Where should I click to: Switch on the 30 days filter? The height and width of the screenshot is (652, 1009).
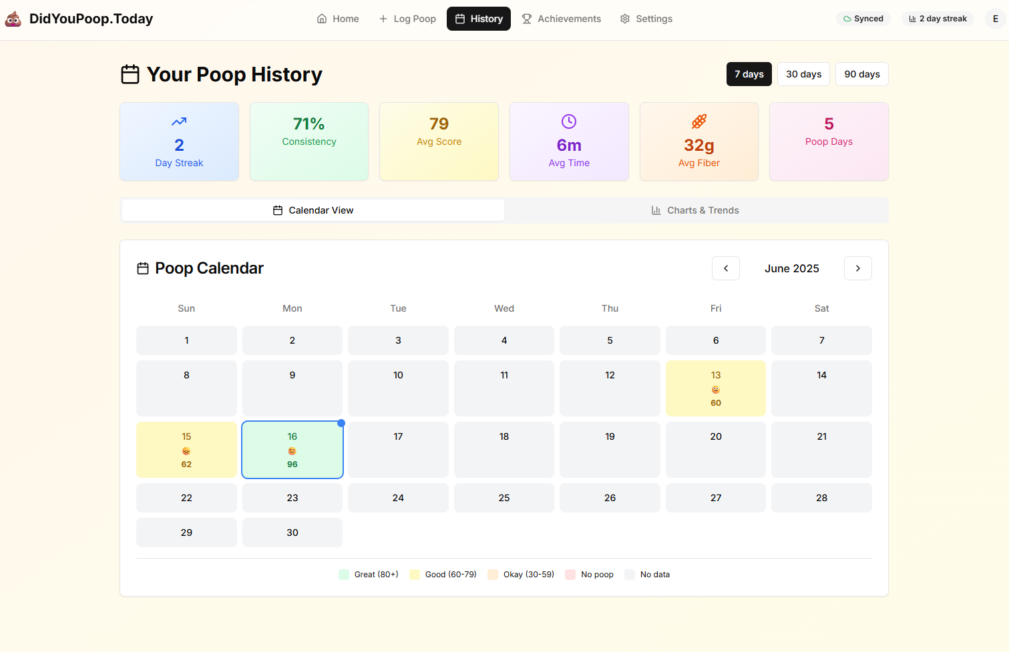[x=803, y=74]
